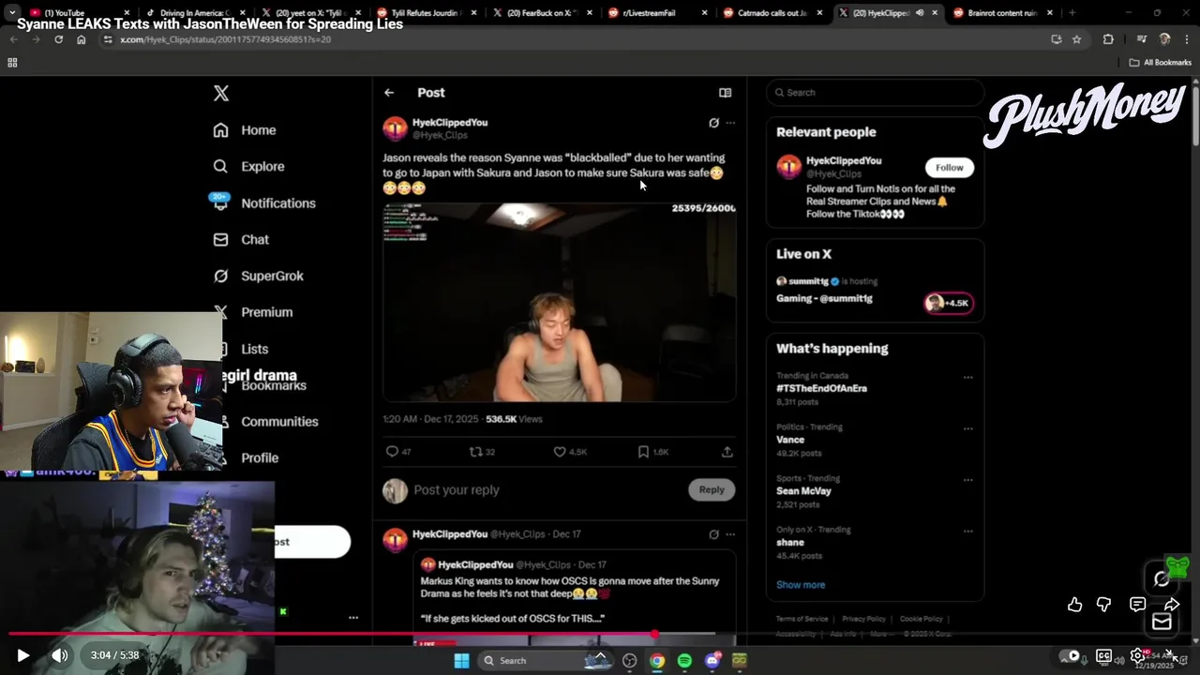
Task: Open floating Grok button at right edge
Action: pyautogui.click(x=1162, y=579)
